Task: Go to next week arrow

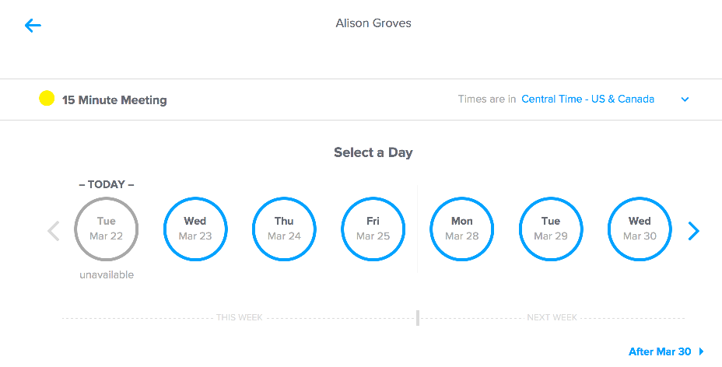Action: pos(694,231)
